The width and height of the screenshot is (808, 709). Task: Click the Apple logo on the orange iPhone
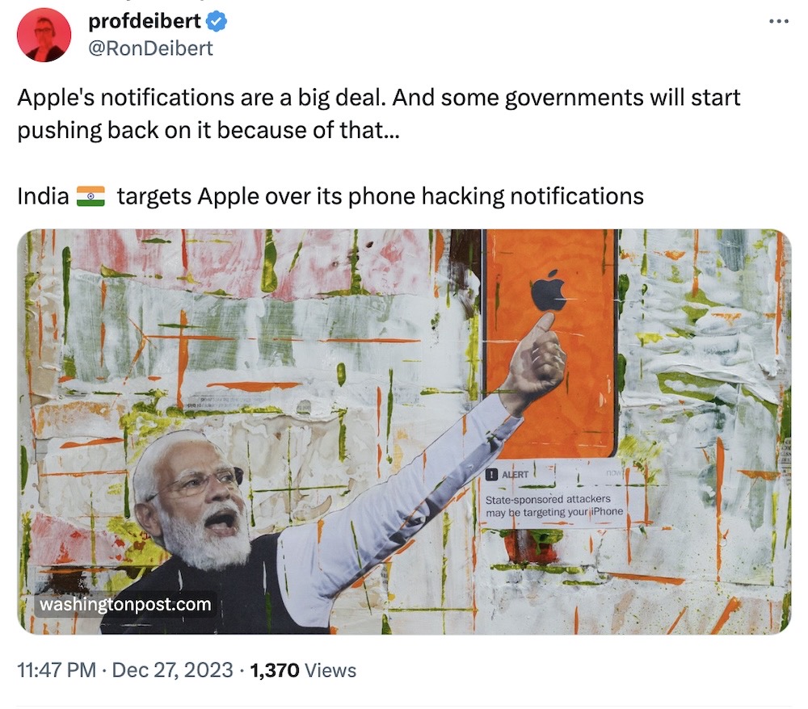click(x=549, y=291)
